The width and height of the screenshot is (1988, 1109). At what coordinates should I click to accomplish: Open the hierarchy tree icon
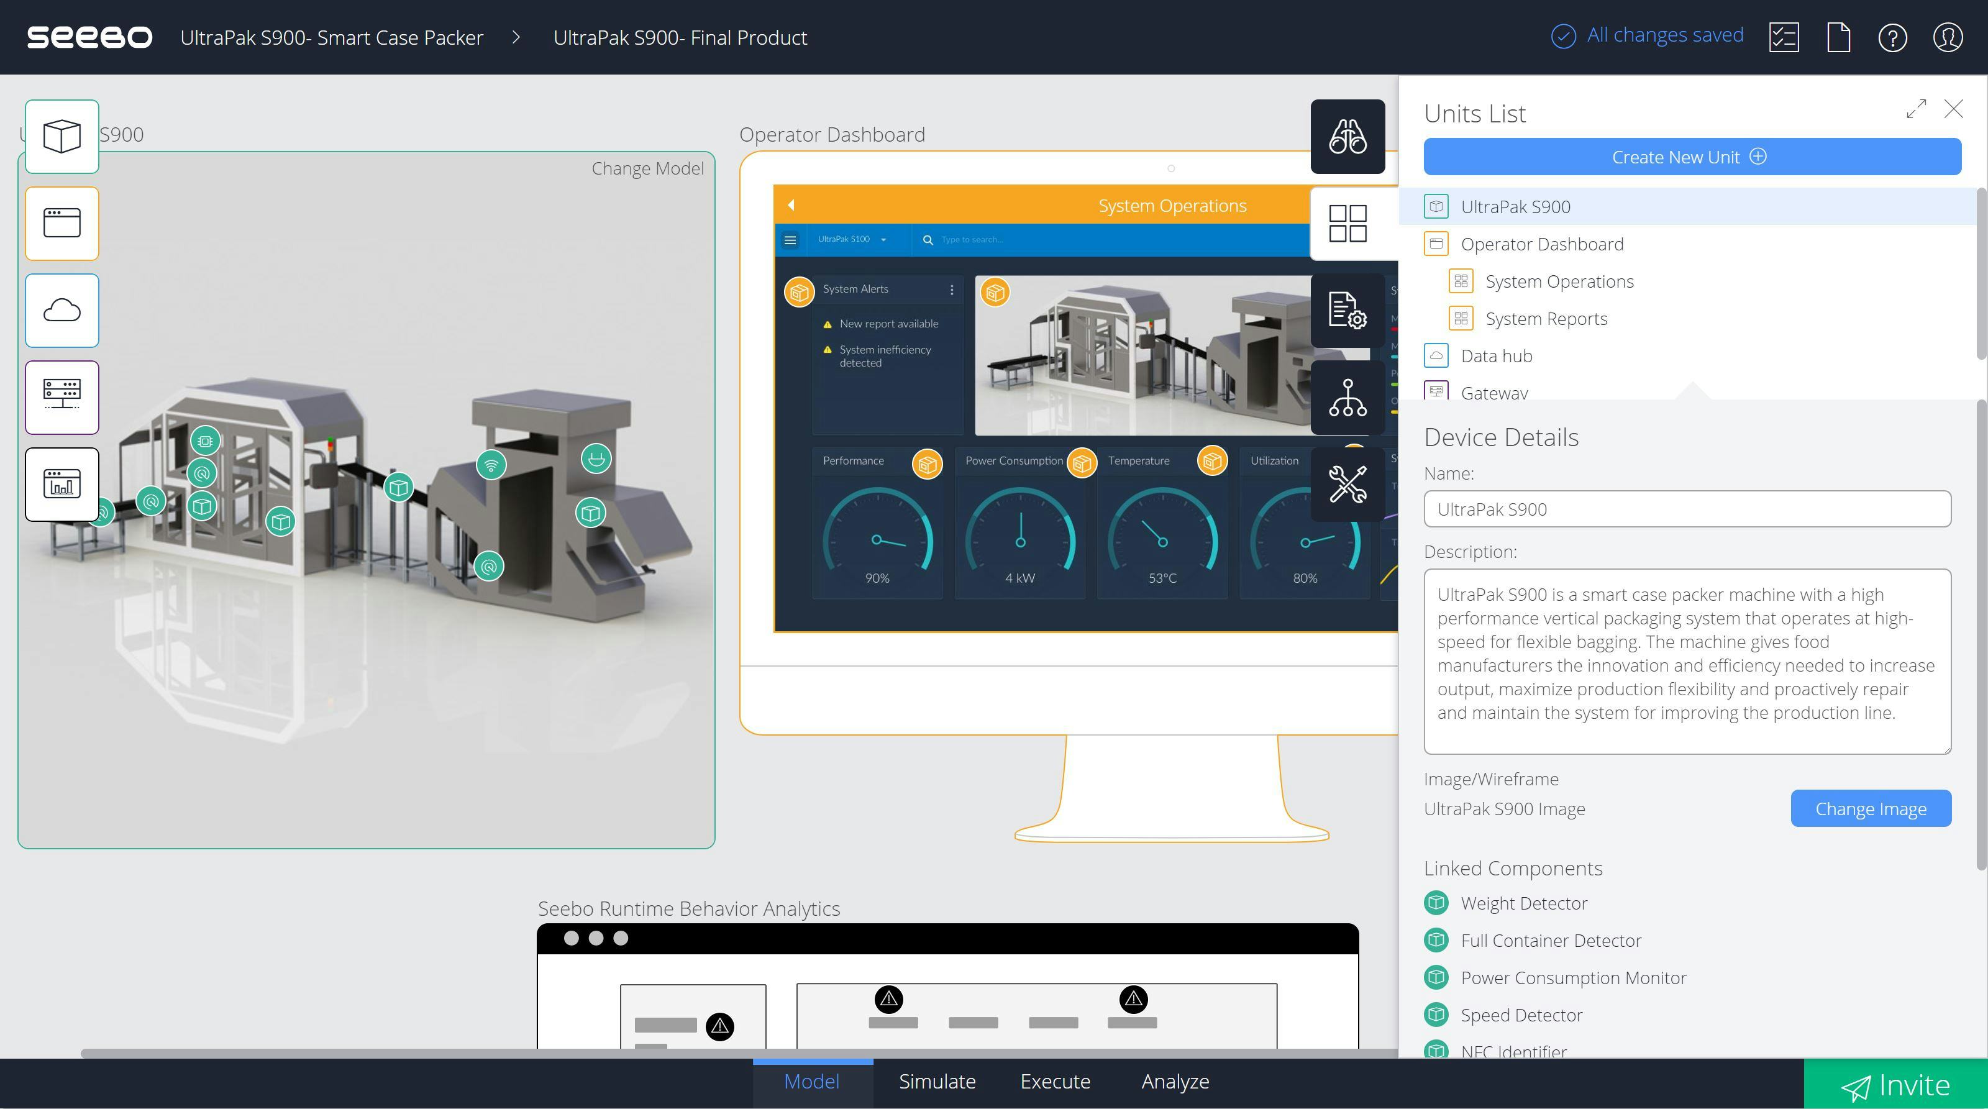tap(1347, 398)
